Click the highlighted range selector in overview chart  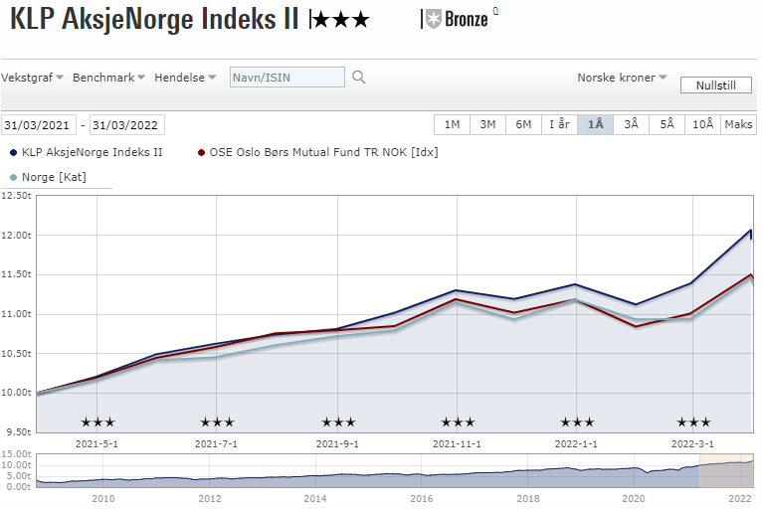(726, 470)
